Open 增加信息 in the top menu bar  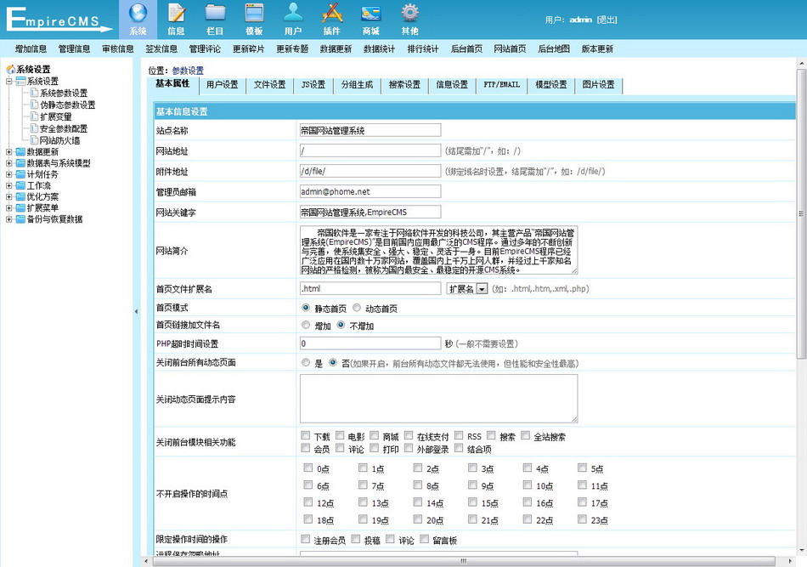tap(31, 49)
